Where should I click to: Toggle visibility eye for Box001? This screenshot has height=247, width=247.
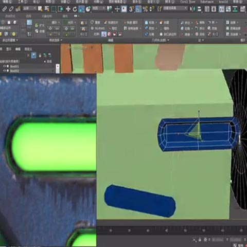5,66
